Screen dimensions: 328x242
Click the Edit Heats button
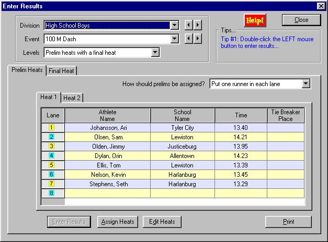click(162, 222)
